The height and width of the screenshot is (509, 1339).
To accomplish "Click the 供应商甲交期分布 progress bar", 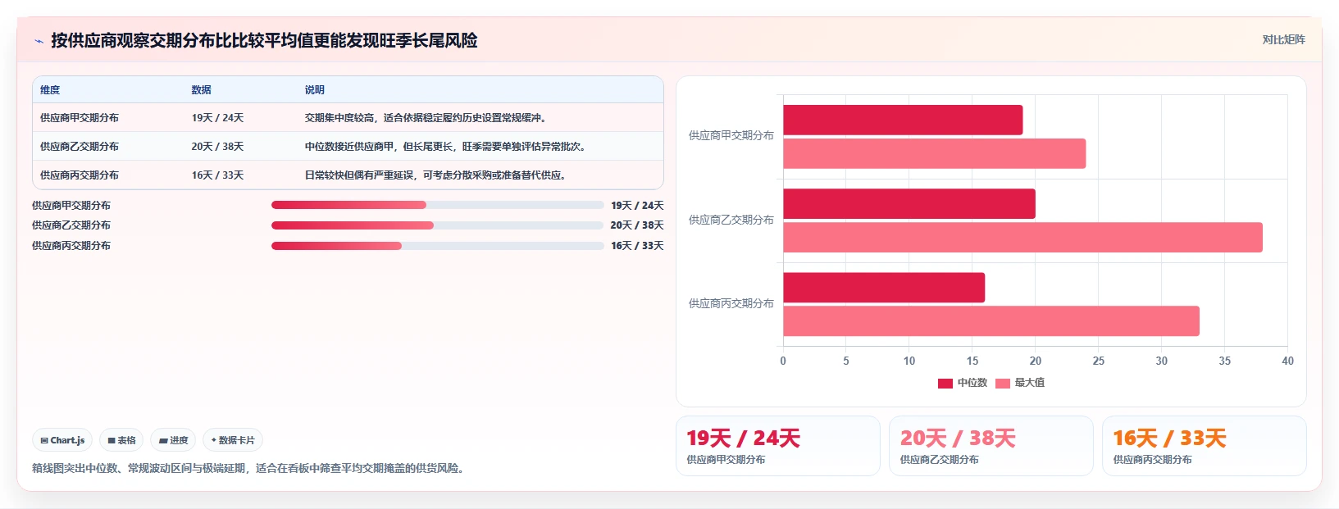I will tap(438, 205).
